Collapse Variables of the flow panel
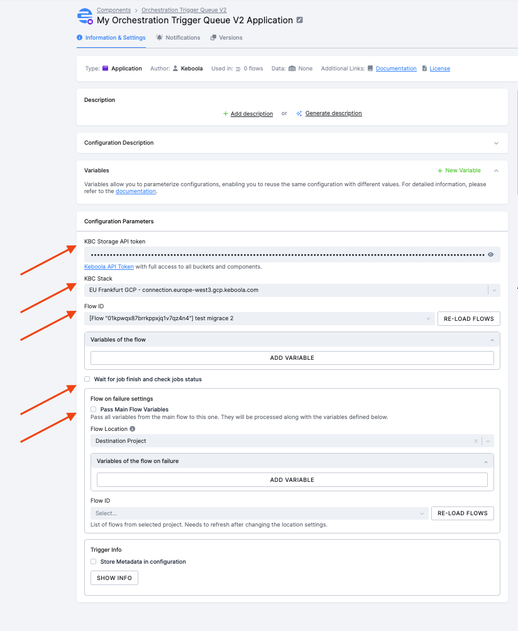Image resolution: width=518 pixels, height=631 pixels. [492, 340]
